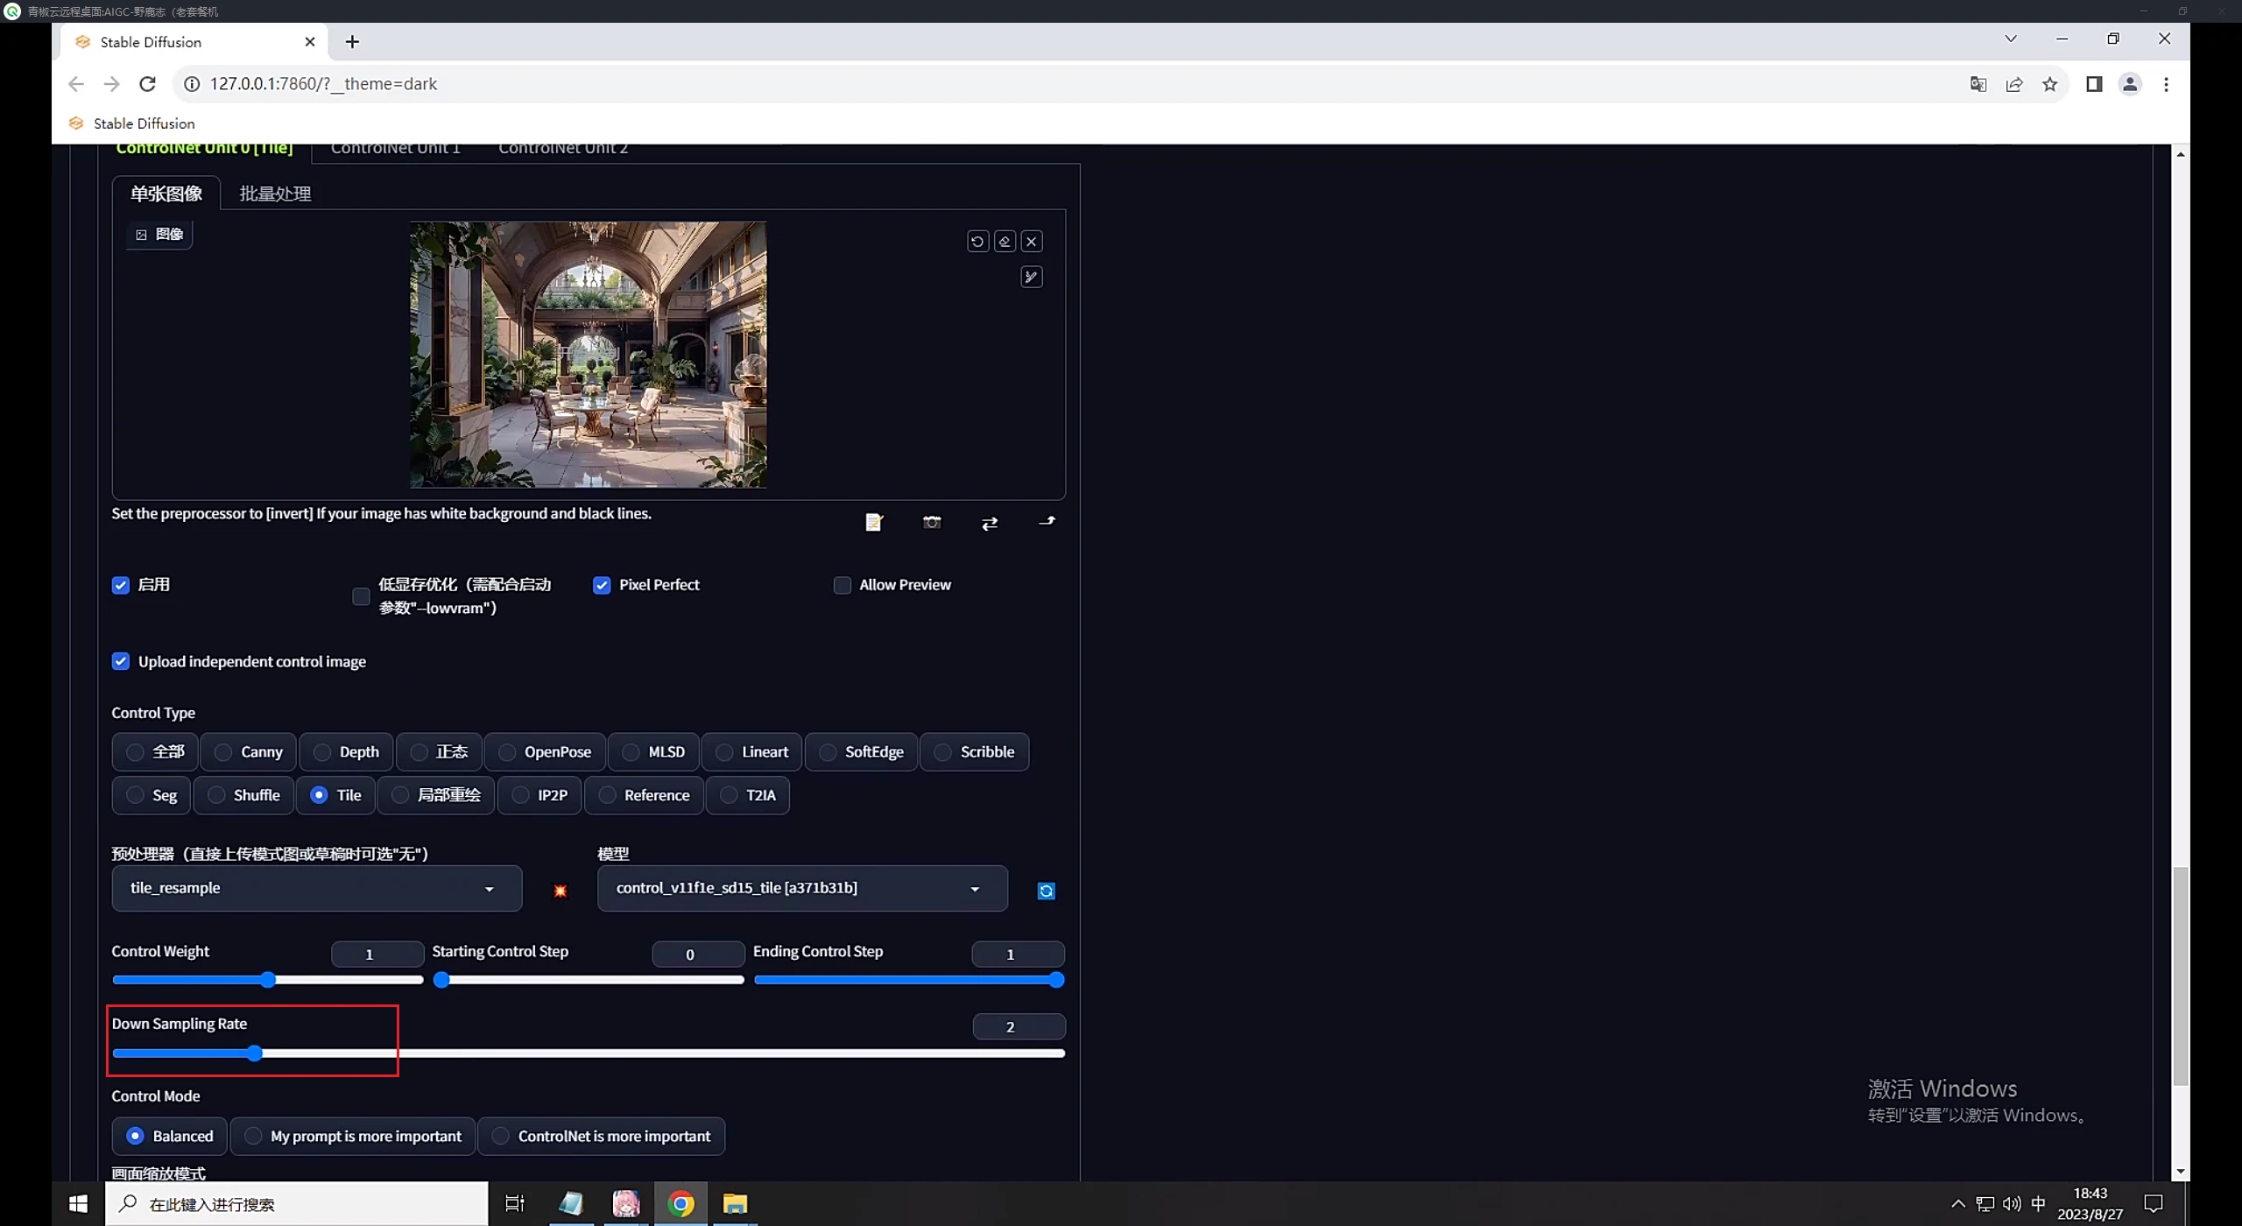Expand control_v11f1e_sd15_tile model dropdown
The image size is (2242, 1226).
(x=801, y=888)
